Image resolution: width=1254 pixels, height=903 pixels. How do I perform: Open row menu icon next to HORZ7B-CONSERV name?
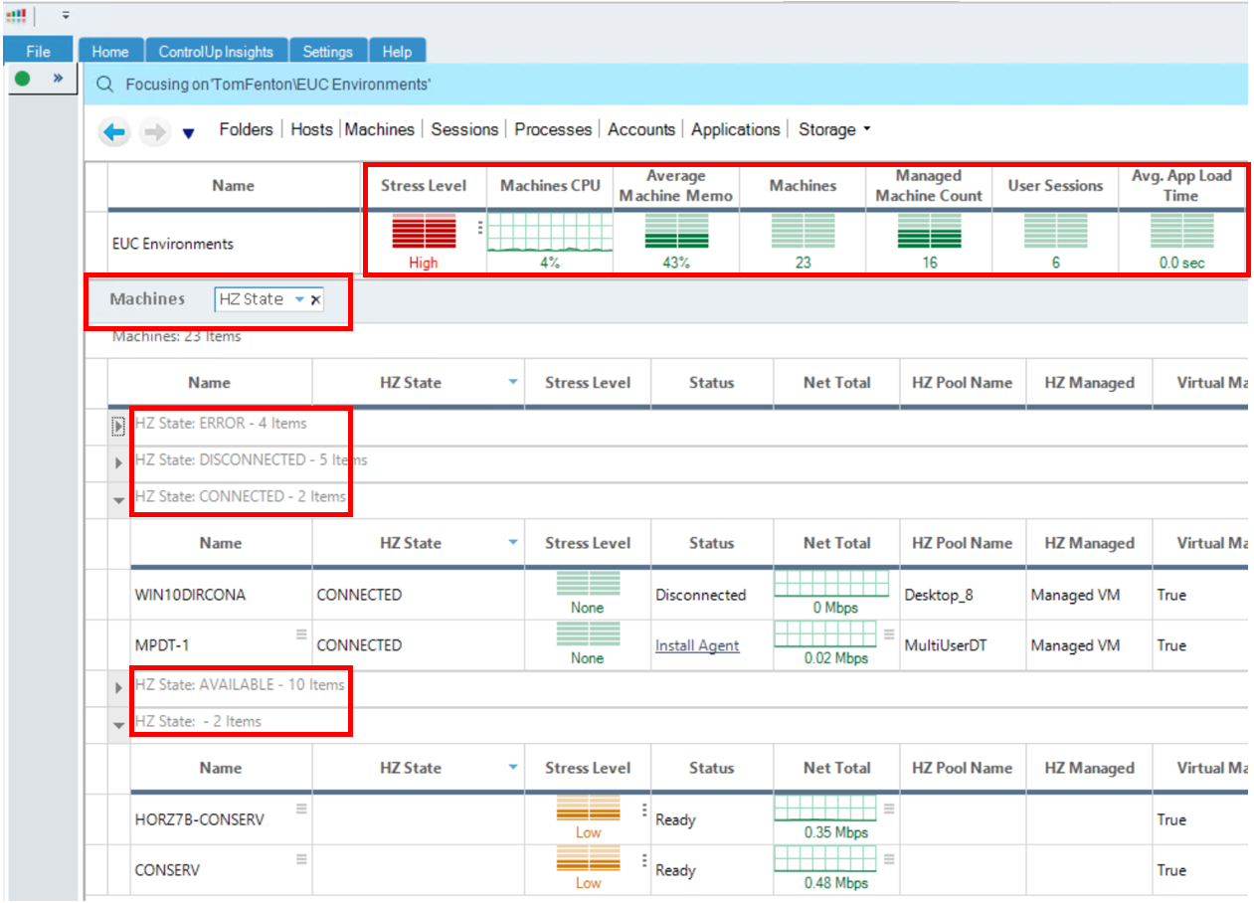coord(300,809)
